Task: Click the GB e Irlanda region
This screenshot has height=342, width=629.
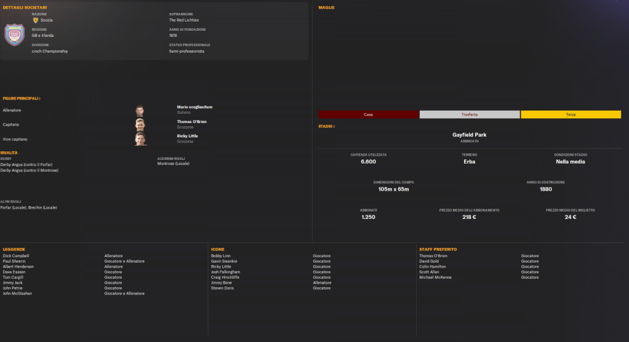Action: point(42,36)
